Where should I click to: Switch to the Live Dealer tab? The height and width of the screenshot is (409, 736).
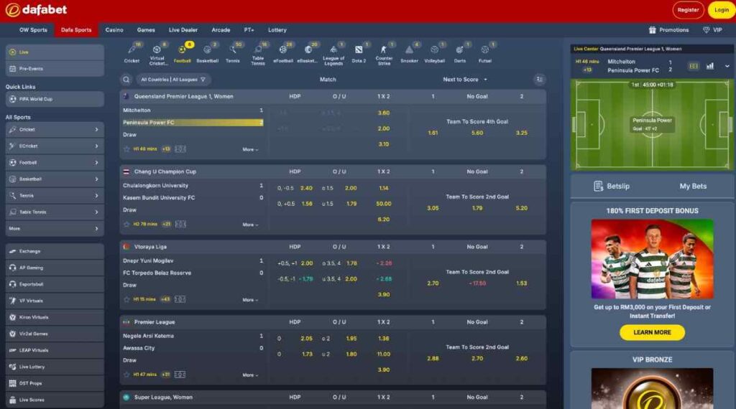click(x=183, y=30)
